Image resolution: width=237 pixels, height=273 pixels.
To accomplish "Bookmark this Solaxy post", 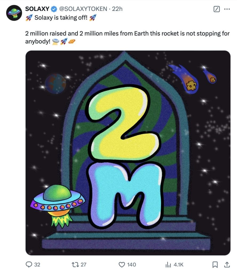I will [215, 264].
